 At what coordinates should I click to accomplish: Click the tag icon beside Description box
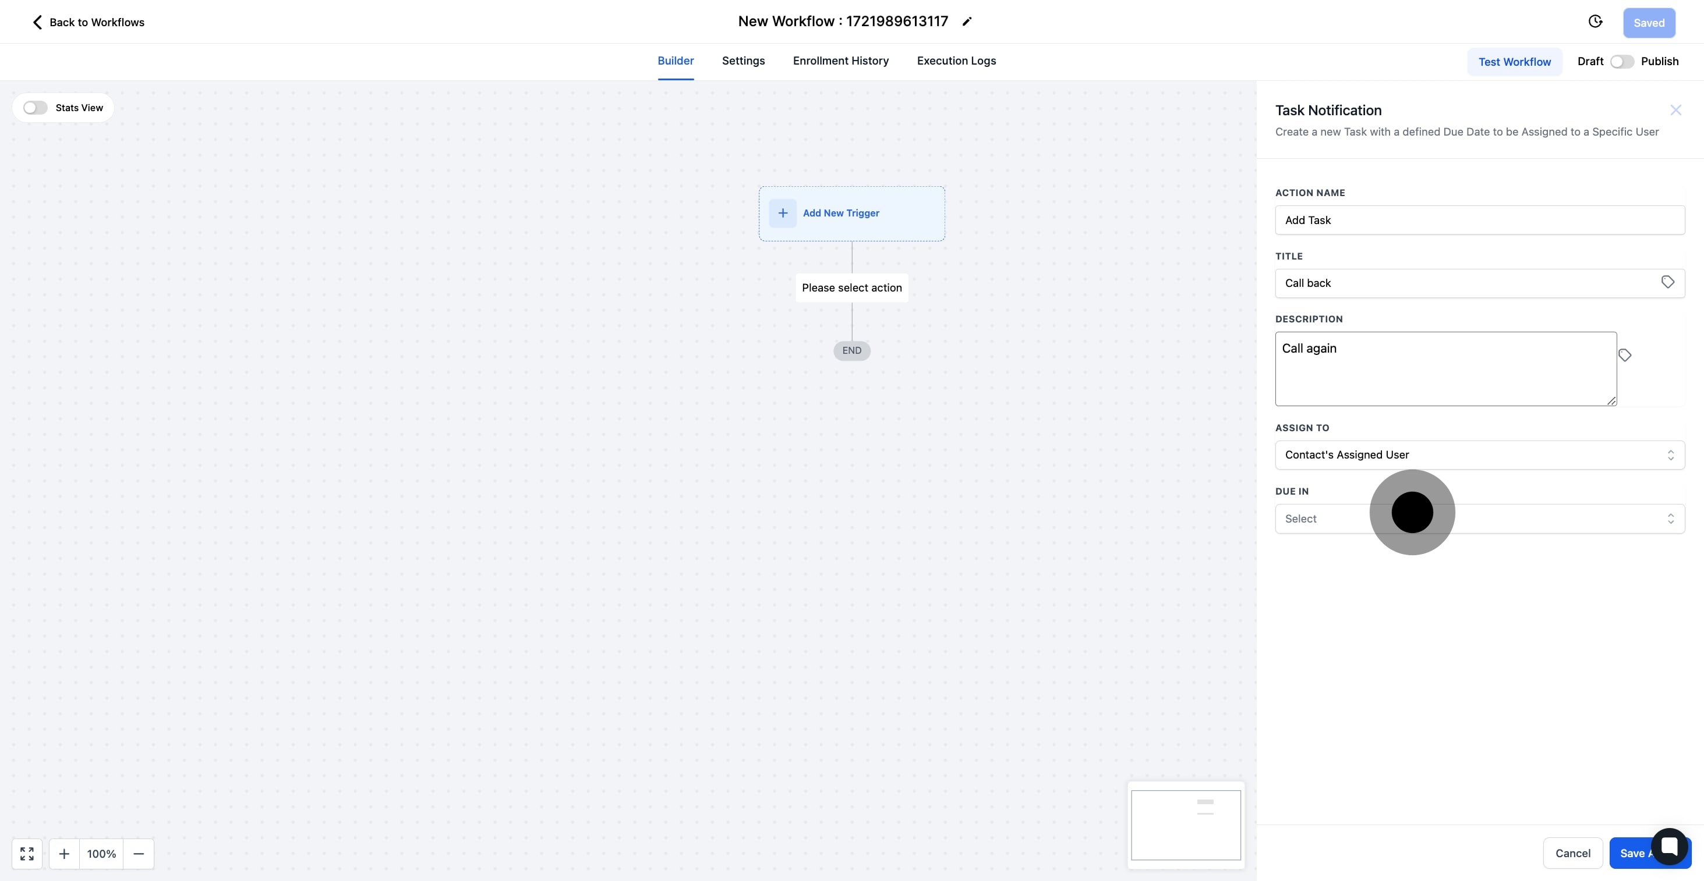1625,356
